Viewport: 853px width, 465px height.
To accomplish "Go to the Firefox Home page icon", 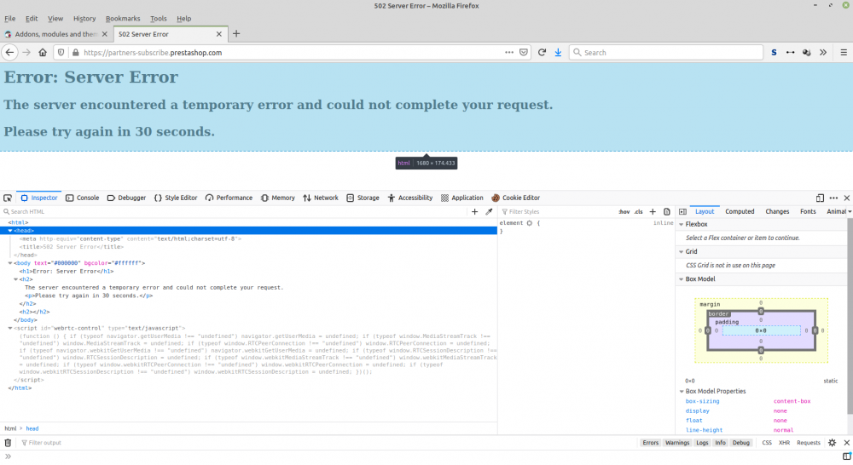I will [43, 53].
